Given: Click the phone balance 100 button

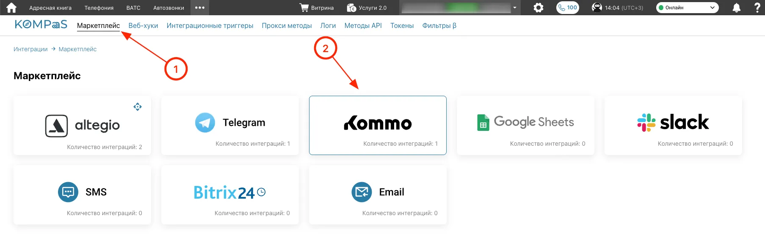Looking at the screenshot, I should tap(567, 8).
